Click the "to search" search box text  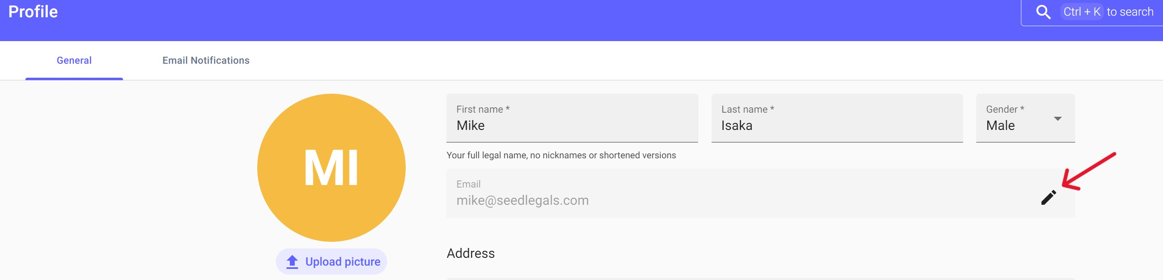(1130, 12)
